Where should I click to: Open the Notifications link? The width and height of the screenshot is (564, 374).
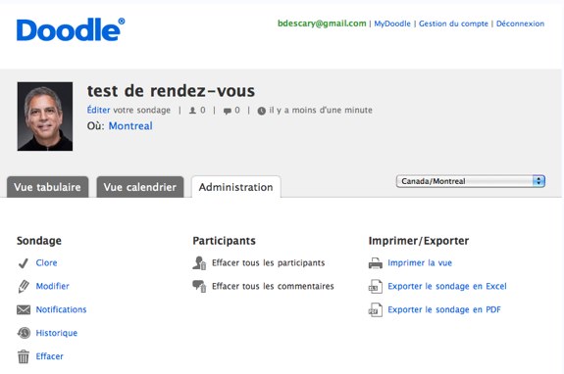click(61, 309)
